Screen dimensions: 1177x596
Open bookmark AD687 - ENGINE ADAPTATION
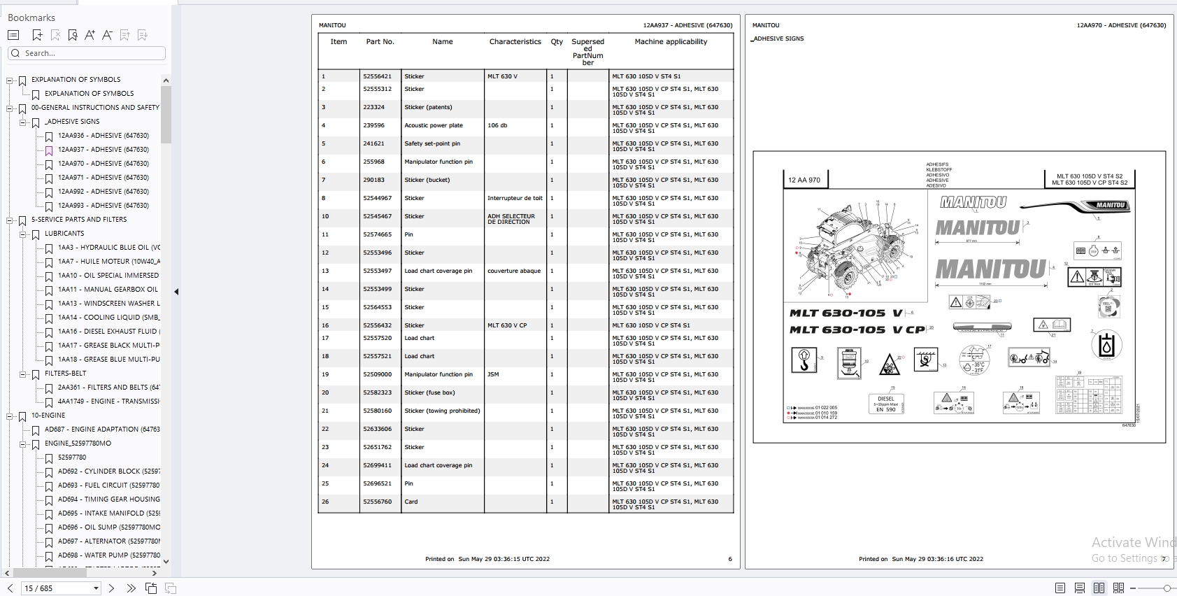(102, 430)
